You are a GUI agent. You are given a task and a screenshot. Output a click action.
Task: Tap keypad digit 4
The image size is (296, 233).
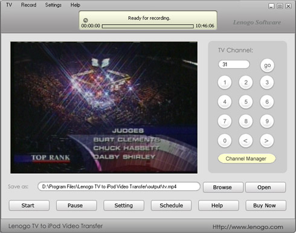tap(225, 102)
